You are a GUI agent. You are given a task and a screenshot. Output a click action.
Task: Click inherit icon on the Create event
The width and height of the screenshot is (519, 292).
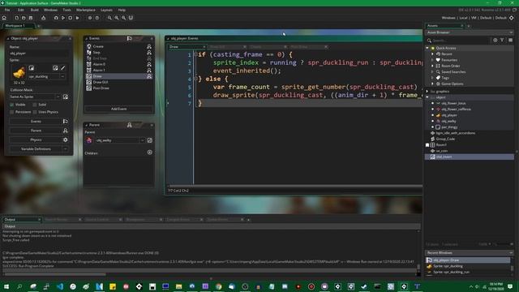coord(149,47)
